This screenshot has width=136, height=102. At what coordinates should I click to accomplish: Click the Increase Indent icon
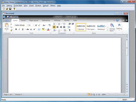[x=73, y=24]
